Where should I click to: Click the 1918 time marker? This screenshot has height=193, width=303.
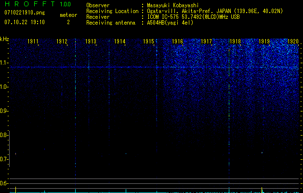[x=236, y=41]
